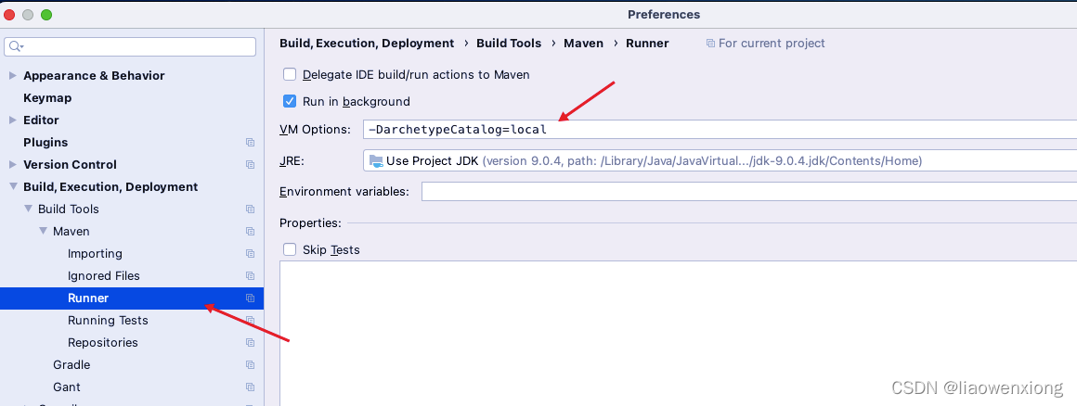Click the search magnifier icon
This screenshot has height=406, width=1077.
click(16, 46)
